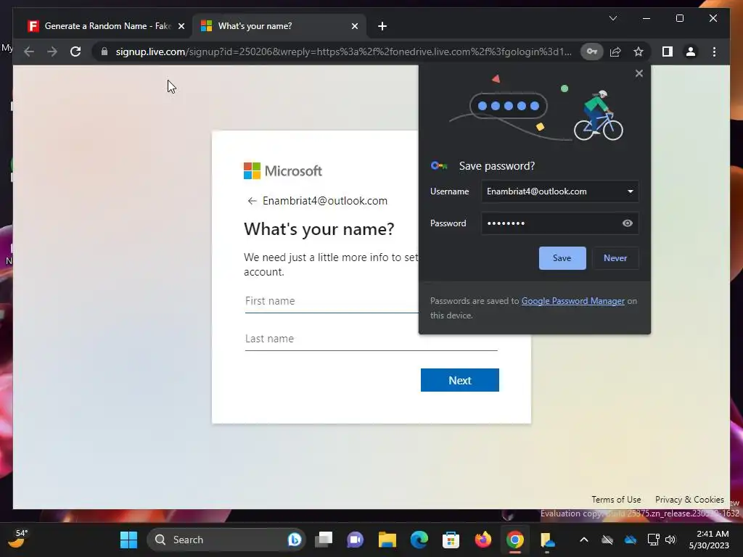Close the What's your name tab

pos(354,26)
